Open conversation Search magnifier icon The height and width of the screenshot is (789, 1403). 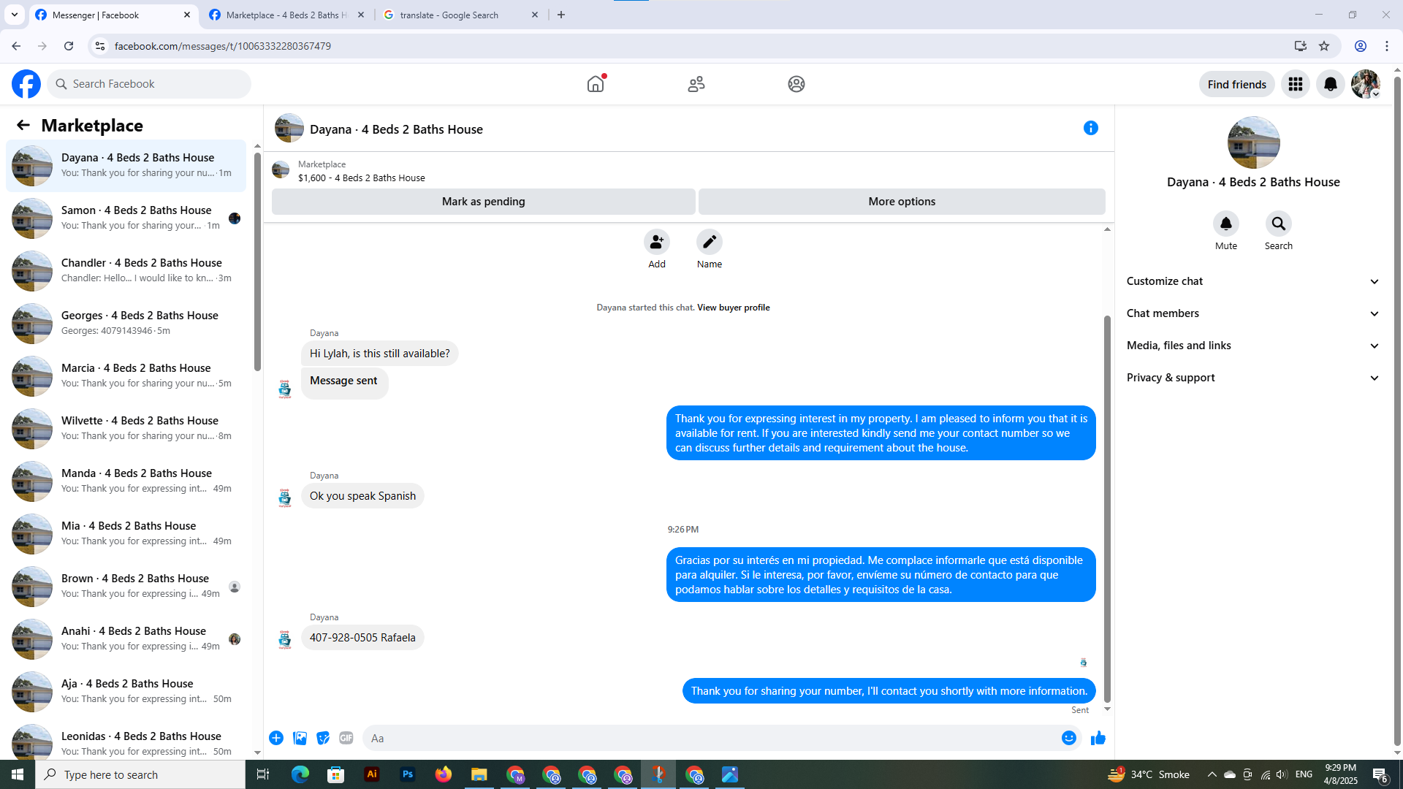[x=1278, y=224]
